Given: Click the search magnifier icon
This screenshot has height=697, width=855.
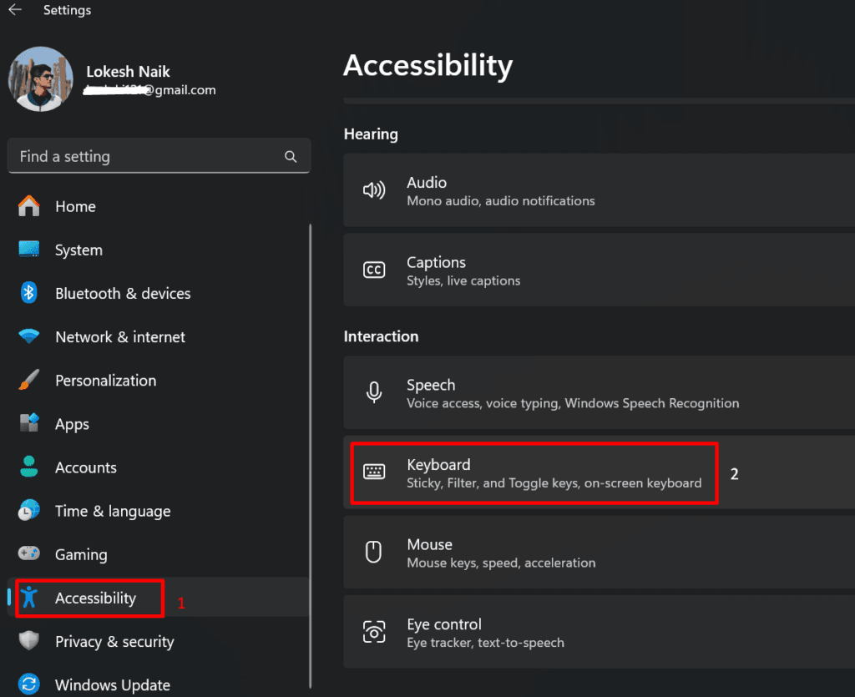Looking at the screenshot, I should click(x=291, y=157).
